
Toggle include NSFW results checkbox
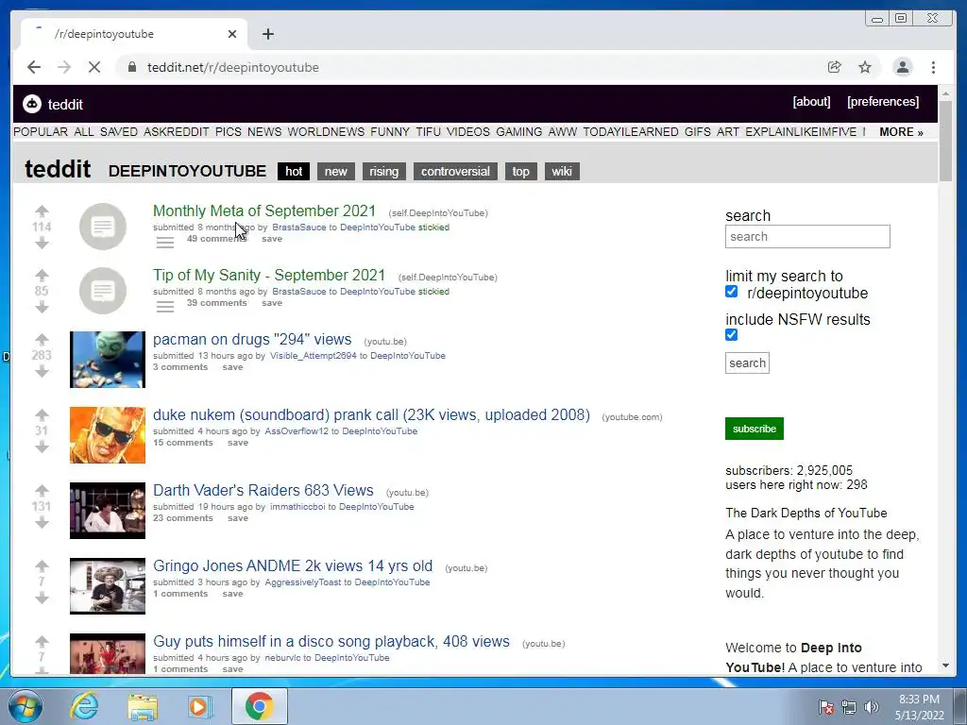732,335
